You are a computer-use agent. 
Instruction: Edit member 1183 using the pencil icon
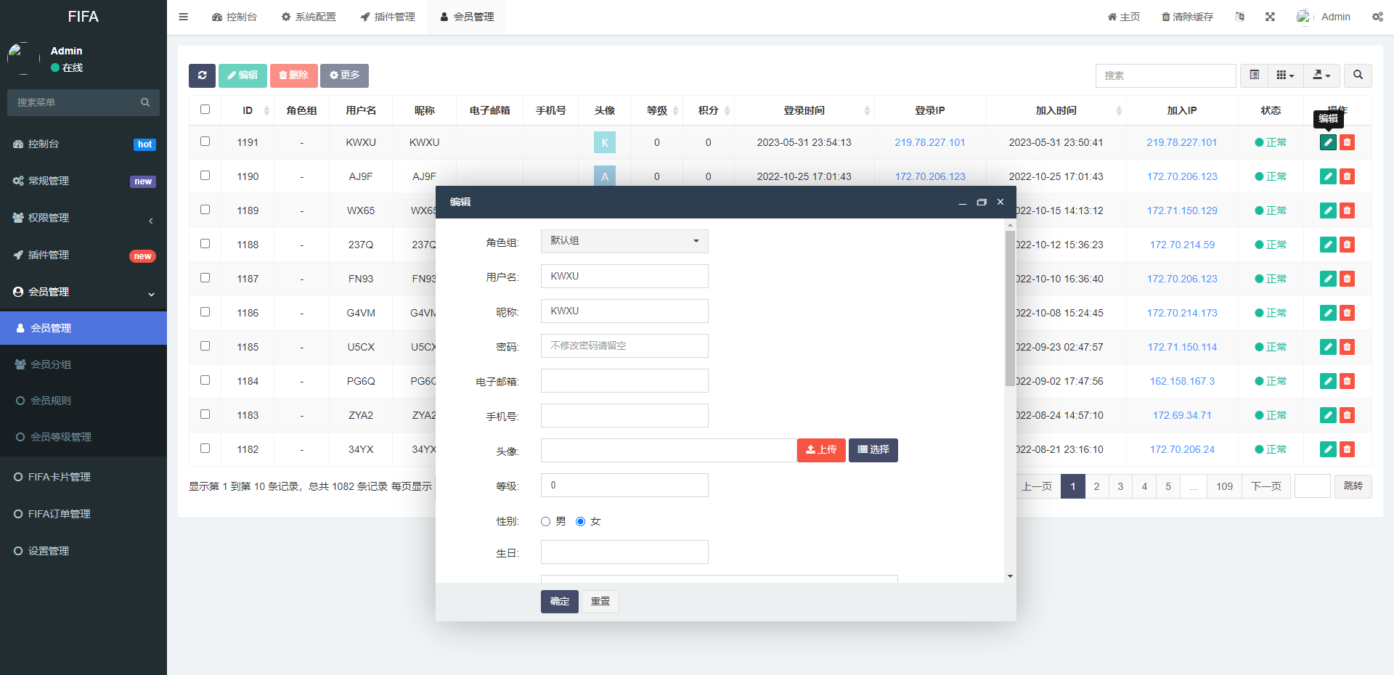point(1328,415)
